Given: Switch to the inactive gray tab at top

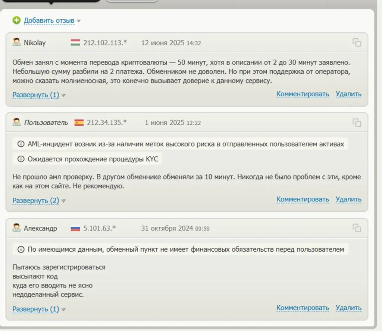Looking at the screenshot, I should [132, 1].
